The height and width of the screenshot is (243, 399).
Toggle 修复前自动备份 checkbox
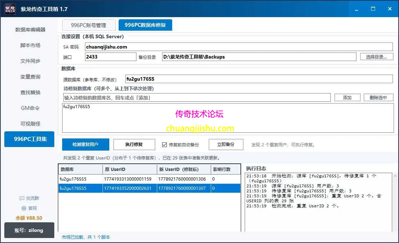pos(164,145)
